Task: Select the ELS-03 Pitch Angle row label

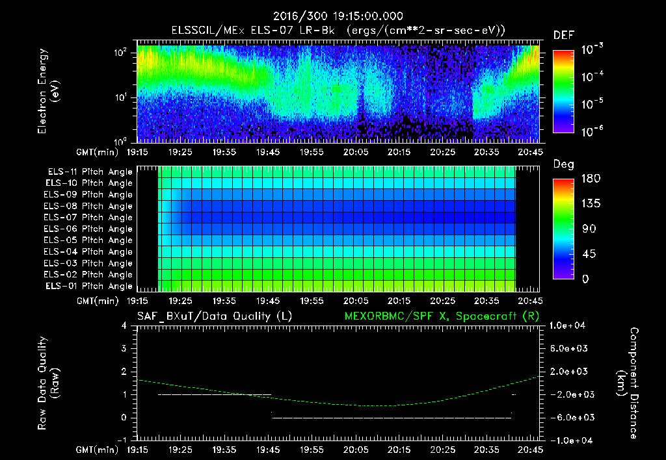Action: 88,263
